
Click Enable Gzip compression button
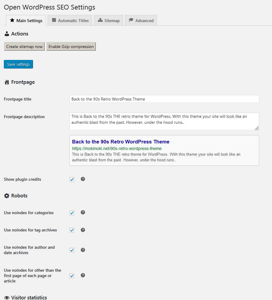71,47
